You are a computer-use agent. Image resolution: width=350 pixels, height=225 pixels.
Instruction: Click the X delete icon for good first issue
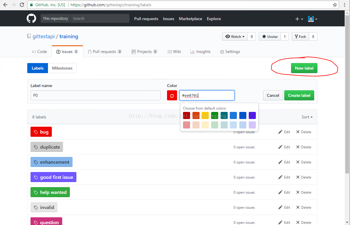[298, 177]
